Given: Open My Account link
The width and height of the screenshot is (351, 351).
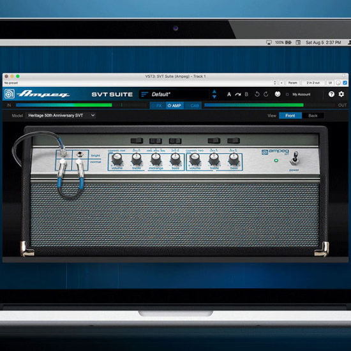Looking at the screenshot, I should pyautogui.click(x=301, y=94).
